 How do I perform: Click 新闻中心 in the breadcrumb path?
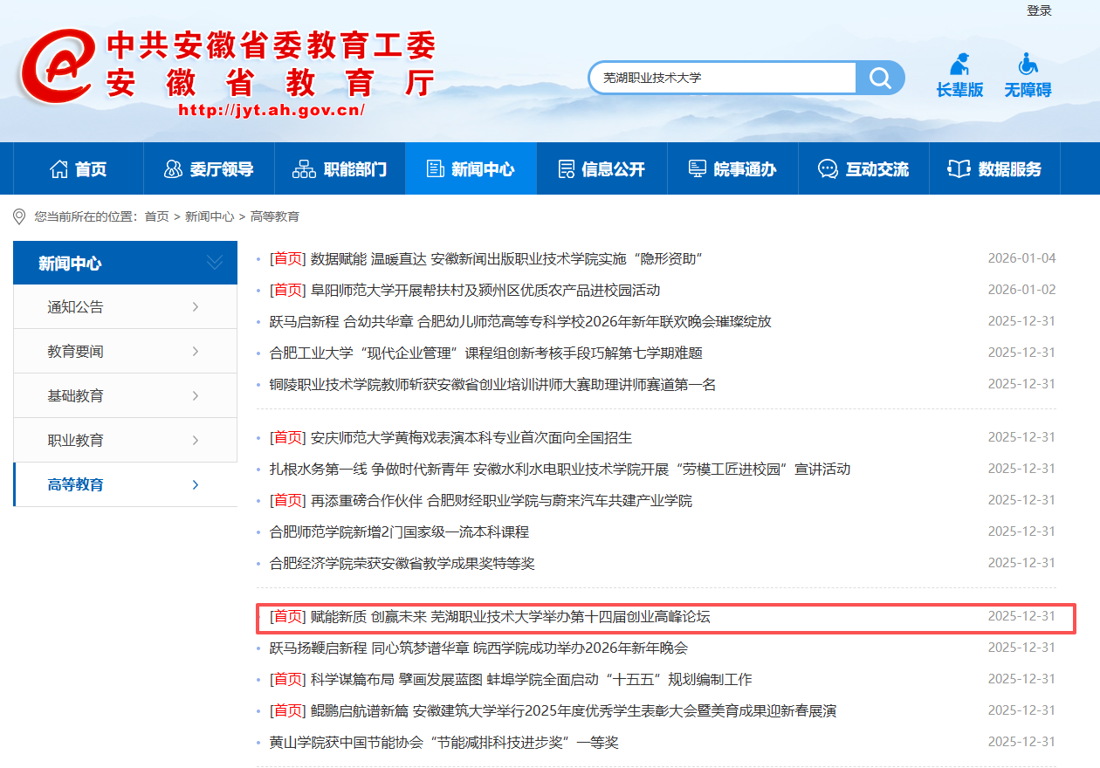(x=210, y=216)
